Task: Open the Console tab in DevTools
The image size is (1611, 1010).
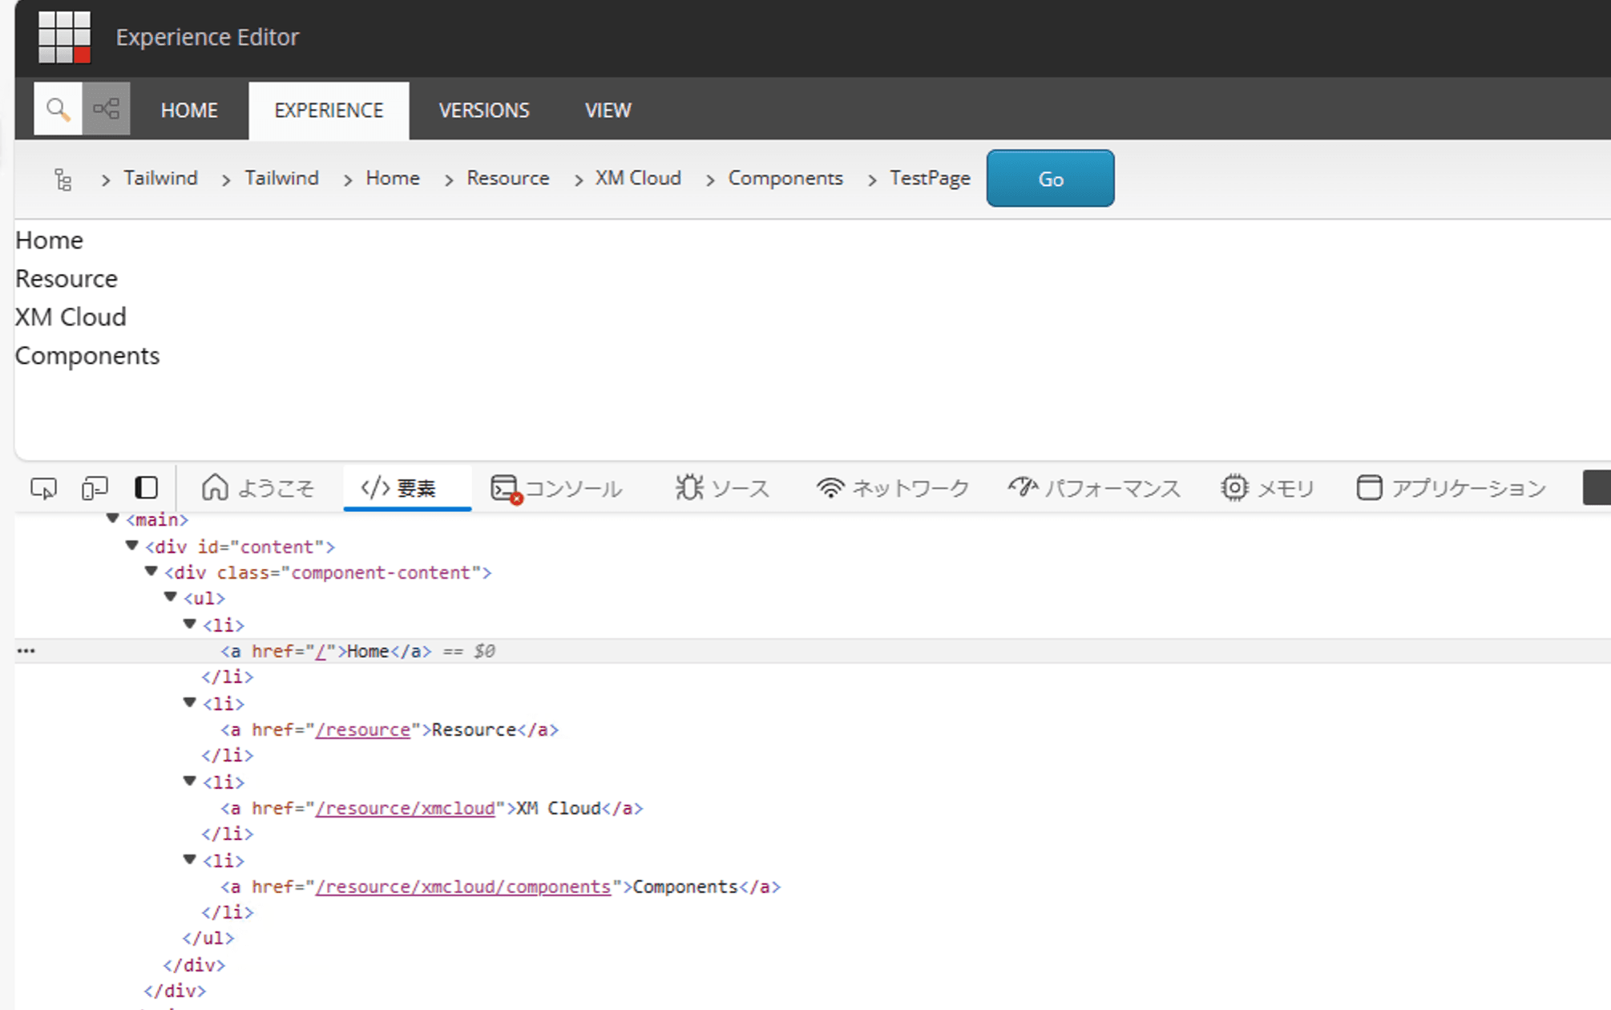Action: click(556, 488)
